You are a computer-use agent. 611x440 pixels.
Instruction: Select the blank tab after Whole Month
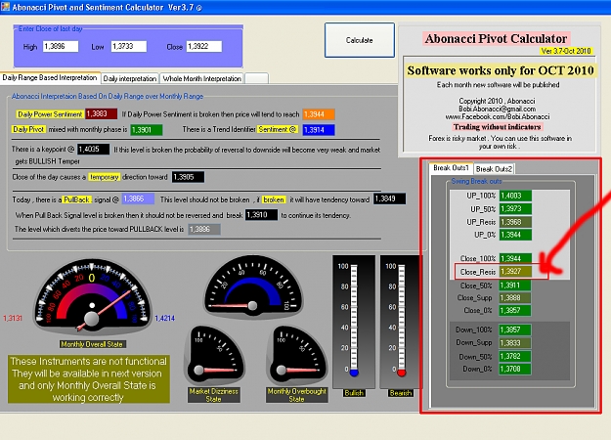pos(257,78)
